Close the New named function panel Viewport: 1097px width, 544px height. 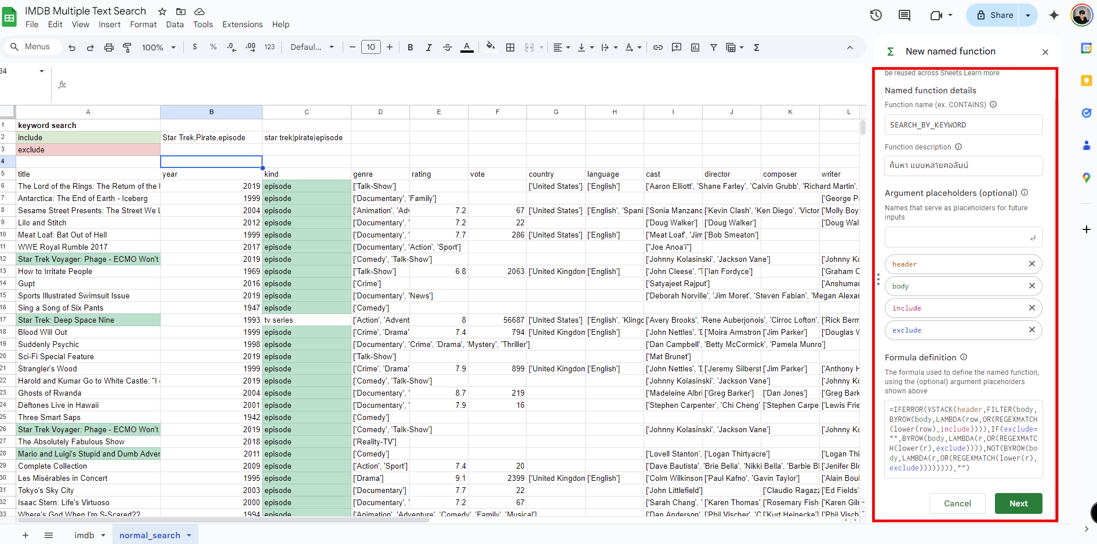[x=1045, y=52]
